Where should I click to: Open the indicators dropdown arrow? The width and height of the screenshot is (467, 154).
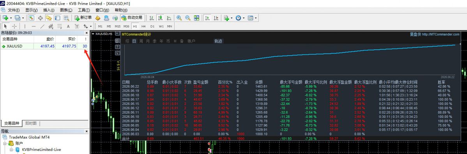pos(232,18)
